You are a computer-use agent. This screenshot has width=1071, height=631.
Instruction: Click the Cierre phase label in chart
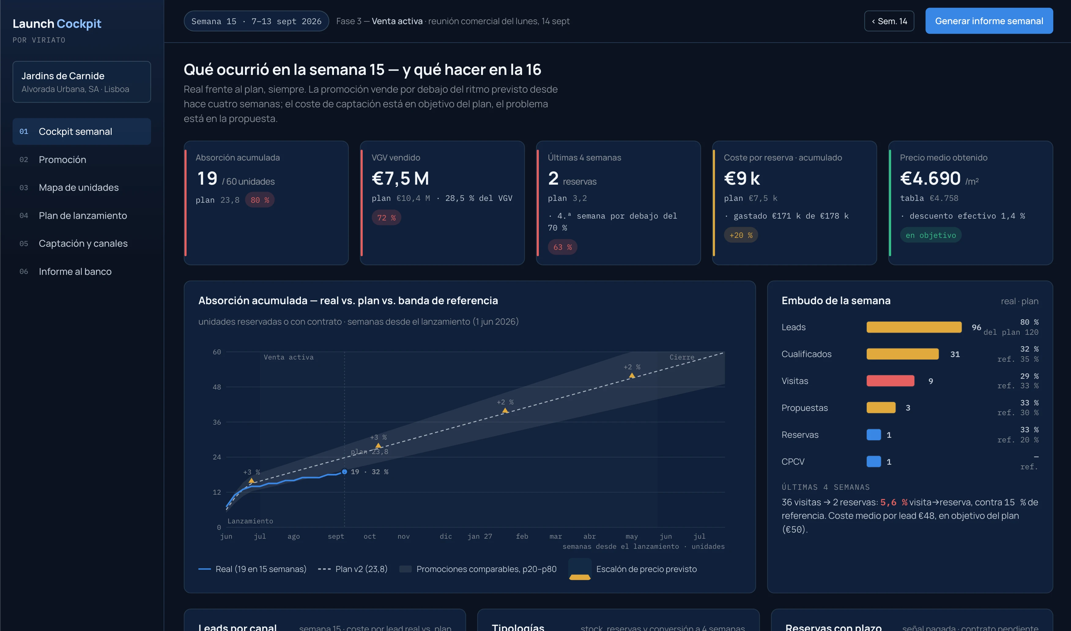(682, 357)
